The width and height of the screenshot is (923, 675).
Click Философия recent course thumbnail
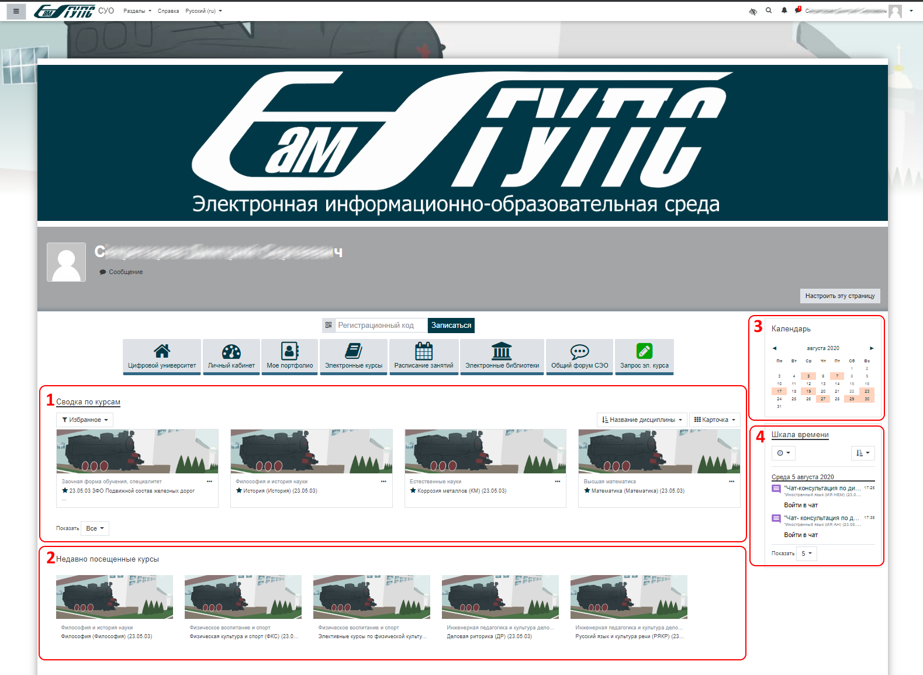coord(115,597)
